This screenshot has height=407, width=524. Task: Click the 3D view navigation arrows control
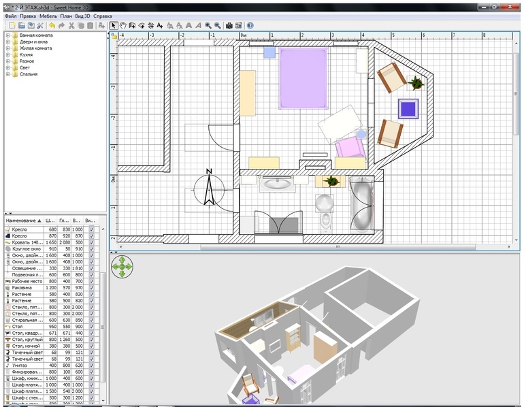122,267
